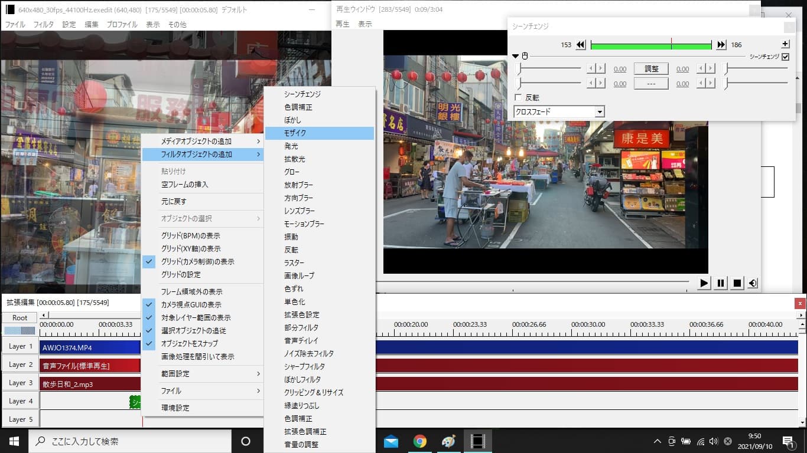Open the クロスフェード transition dropdown
Image resolution: width=807 pixels, height=453 pixels.
[x=600, y=111]
